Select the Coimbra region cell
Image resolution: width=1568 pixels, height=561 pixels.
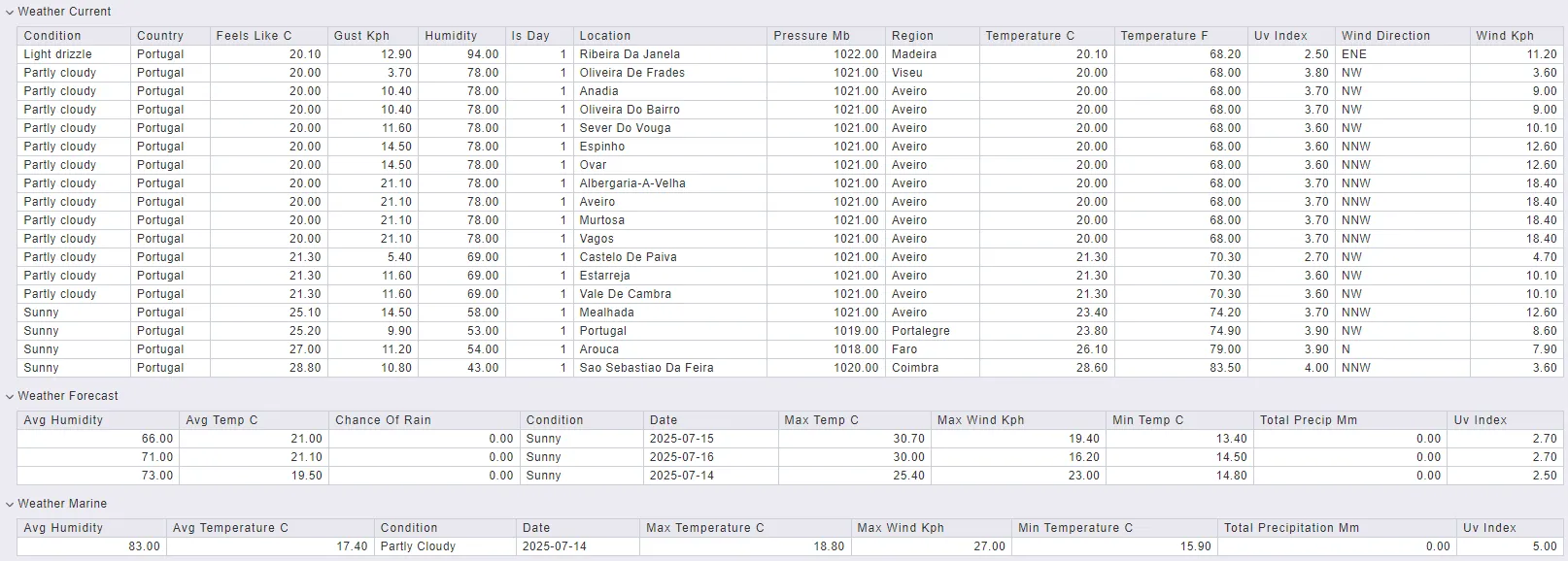click(x=933, y=368)
